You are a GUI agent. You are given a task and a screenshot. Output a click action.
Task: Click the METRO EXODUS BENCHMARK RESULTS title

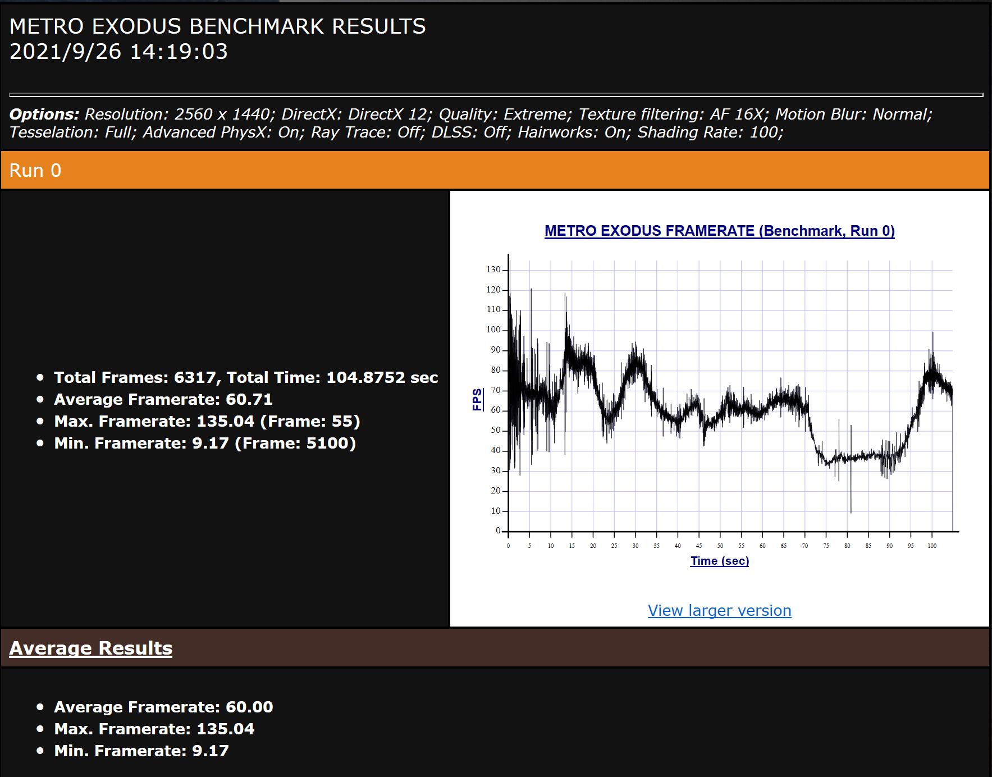click(218, 26)
